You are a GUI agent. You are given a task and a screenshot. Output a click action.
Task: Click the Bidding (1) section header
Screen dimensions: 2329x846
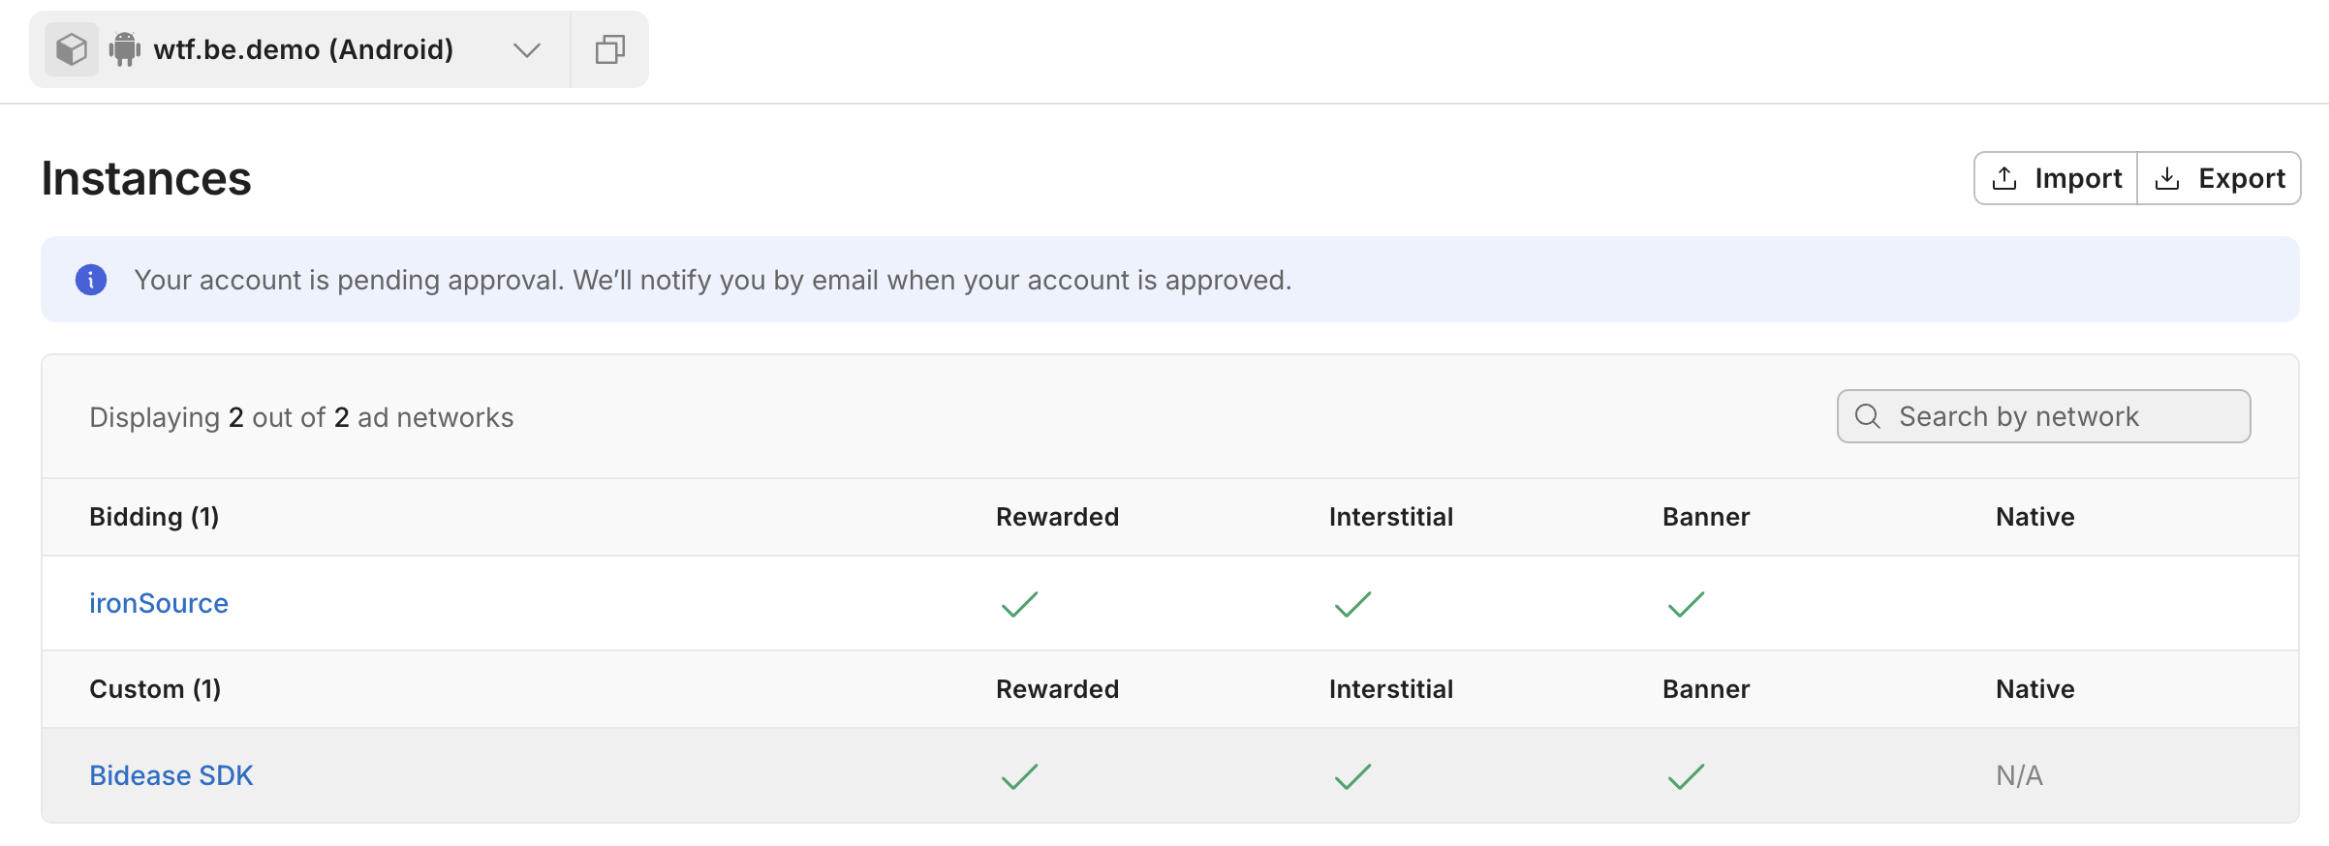click(154, 517)
